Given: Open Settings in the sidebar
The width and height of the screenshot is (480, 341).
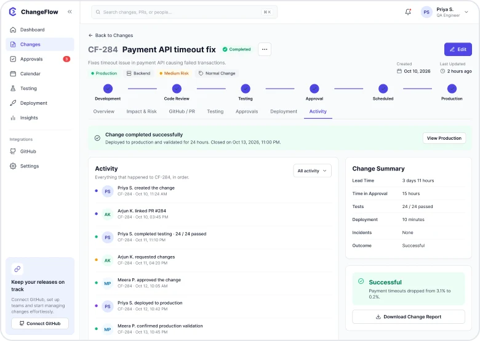Looking at the screenshot, I should tap(40, 166).
